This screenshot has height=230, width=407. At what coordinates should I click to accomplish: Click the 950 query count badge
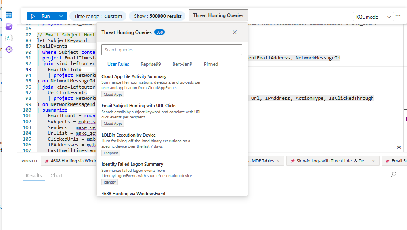coord(159,32)
